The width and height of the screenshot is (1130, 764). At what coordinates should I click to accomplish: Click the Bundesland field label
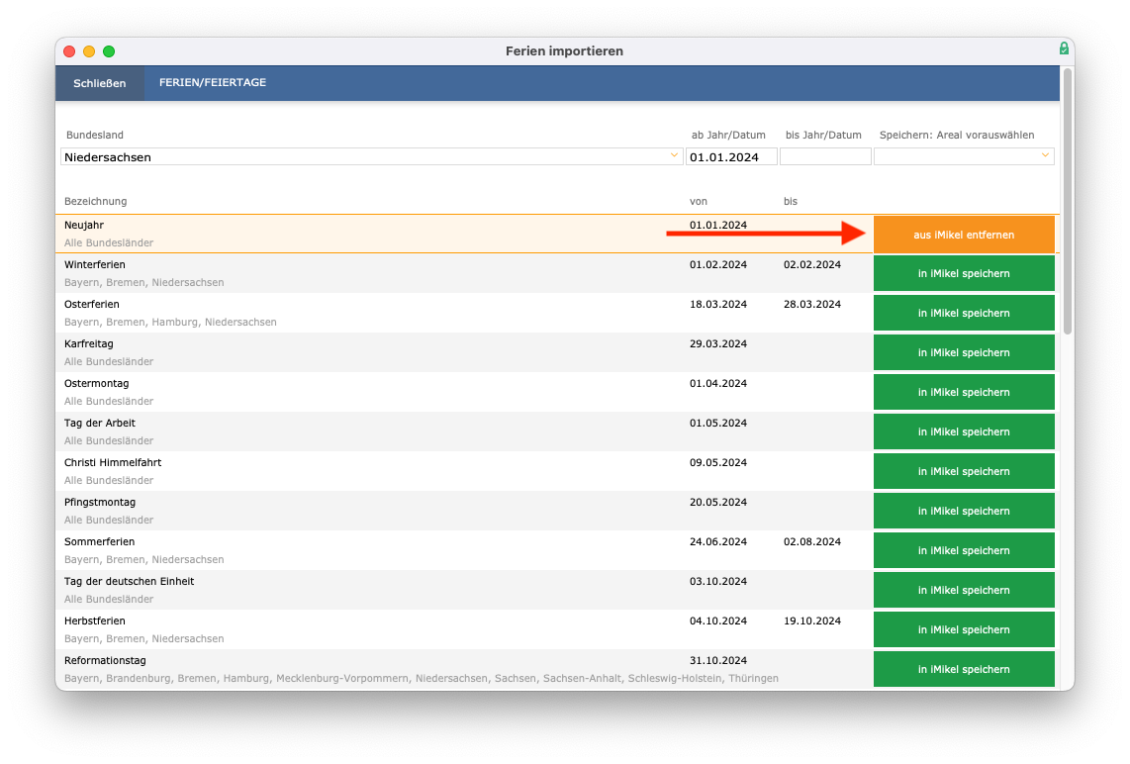click(x=94, y=135)
